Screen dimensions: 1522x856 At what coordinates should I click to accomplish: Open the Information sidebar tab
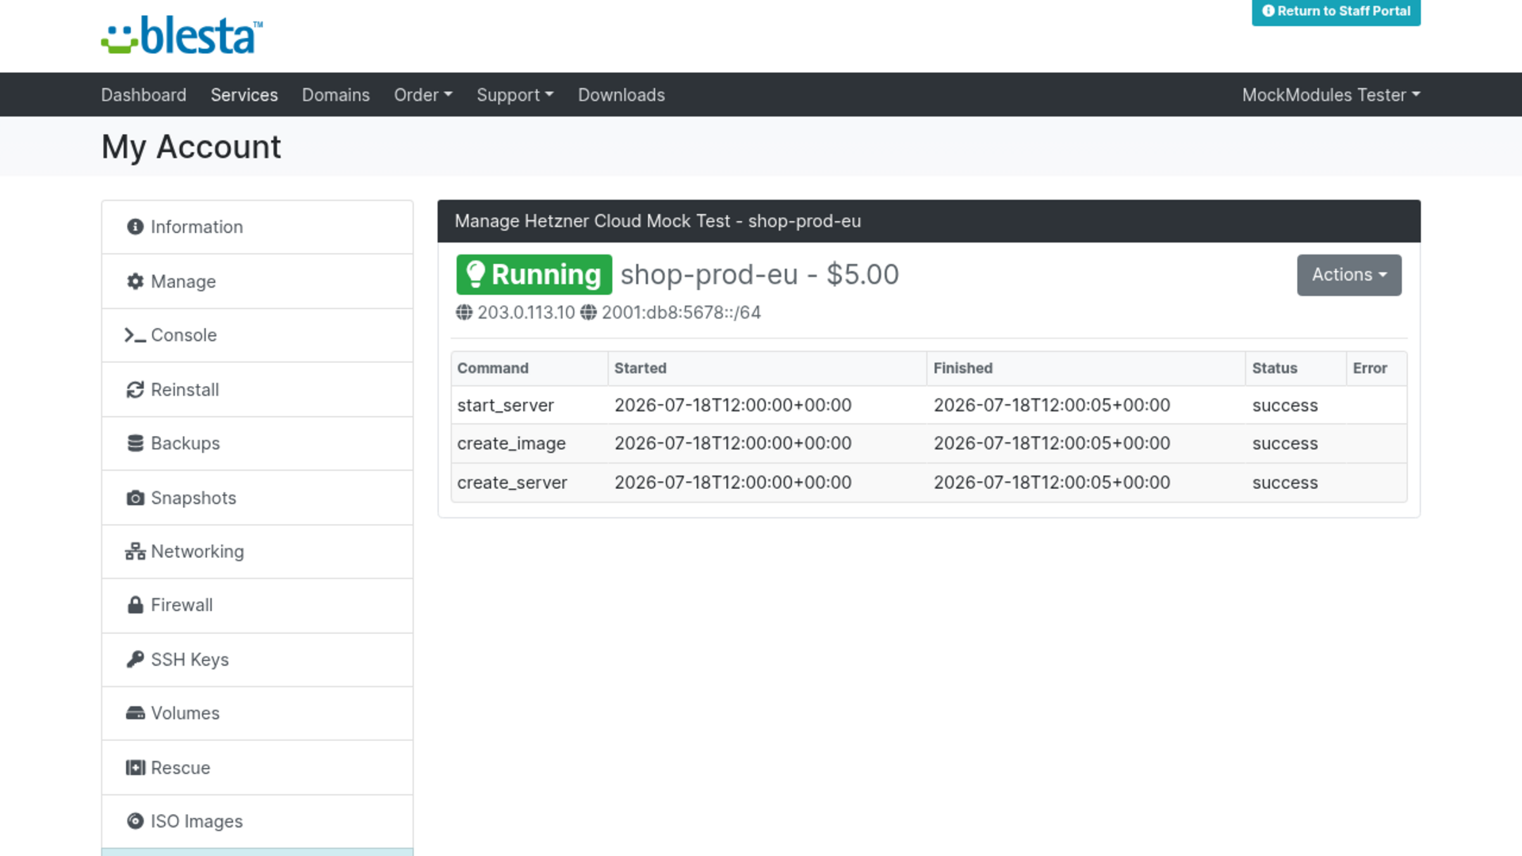point(258,227)
